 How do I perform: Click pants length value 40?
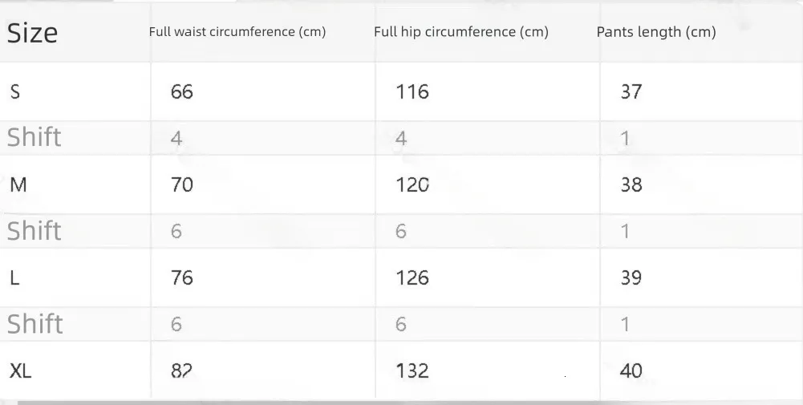631,371
